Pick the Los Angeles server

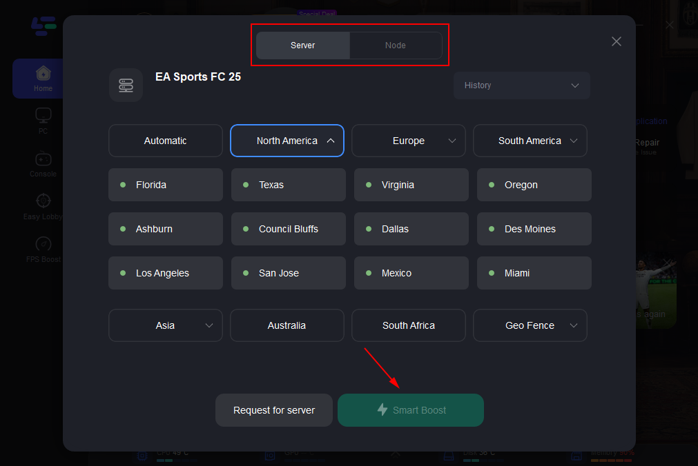tap(166, 273)
